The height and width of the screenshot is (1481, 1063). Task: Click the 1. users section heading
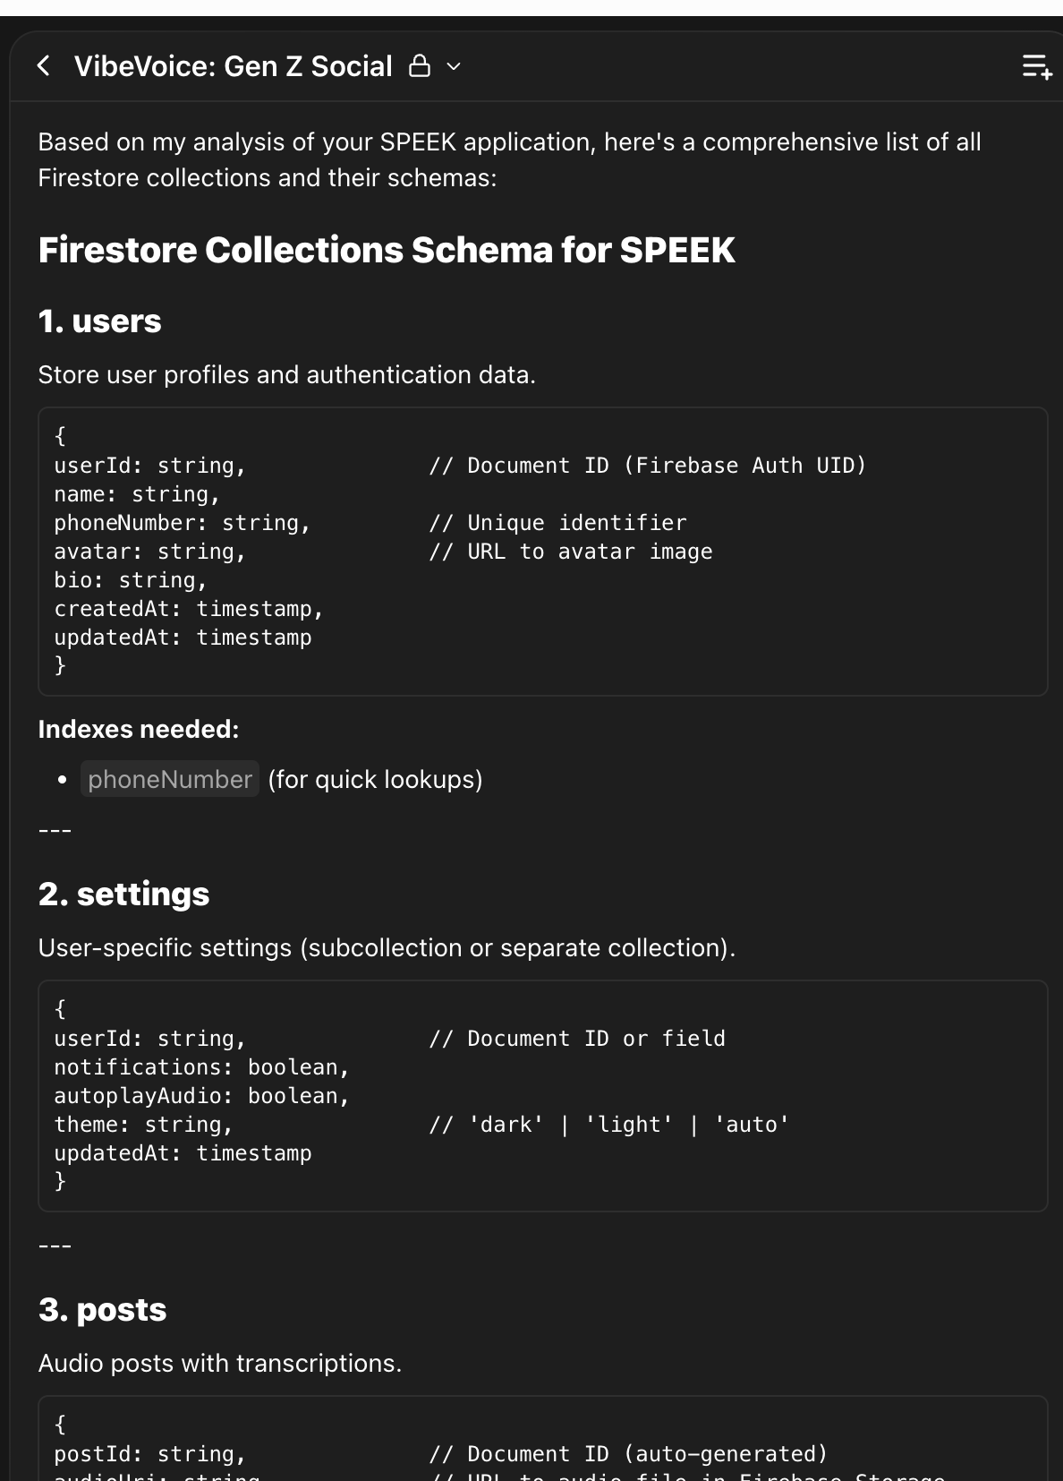point(99,321)
